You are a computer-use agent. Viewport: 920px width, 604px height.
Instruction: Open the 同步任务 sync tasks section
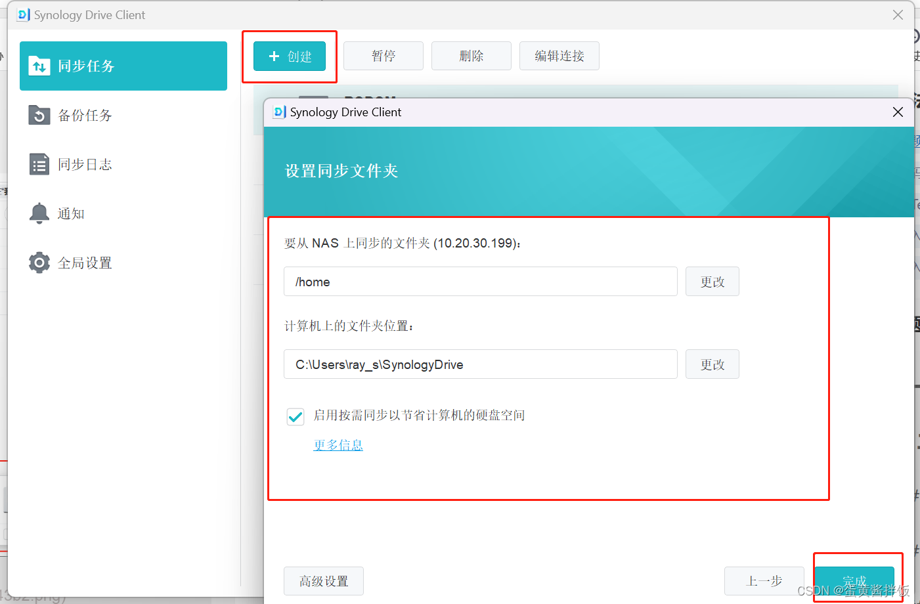pyautogui.click(x=123, y=66)
